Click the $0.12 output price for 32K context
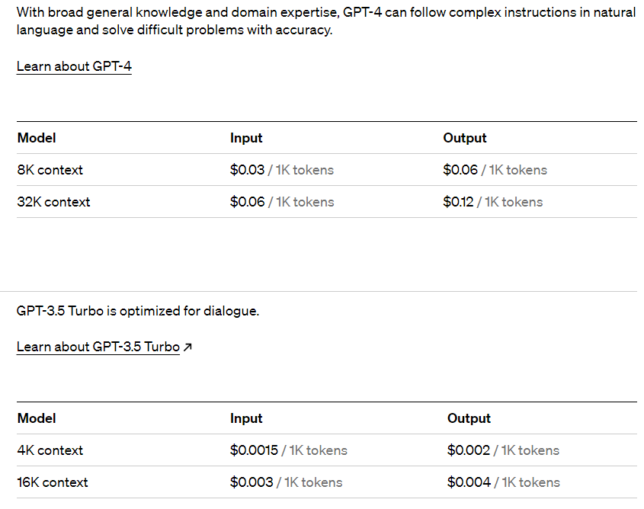This screenshot has width=644, height=509. pos(458,202)
